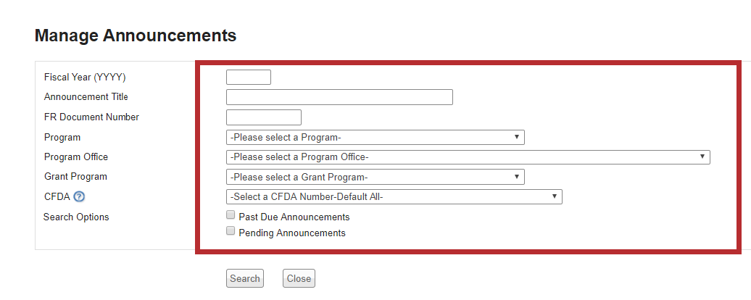Viewport: 751px width, 300px height.
Task: Expand the CFDA Number dropdown
Action: pos(394,196)
